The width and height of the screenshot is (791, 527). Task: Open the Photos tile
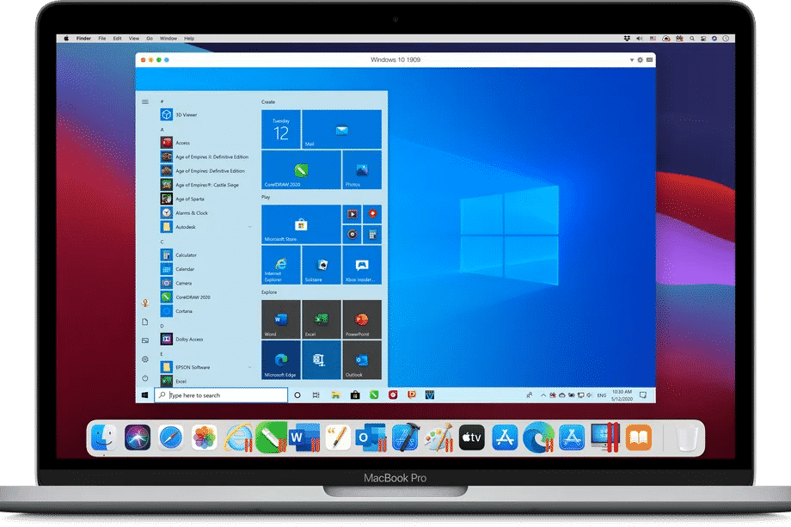click(x=362, y=170)
